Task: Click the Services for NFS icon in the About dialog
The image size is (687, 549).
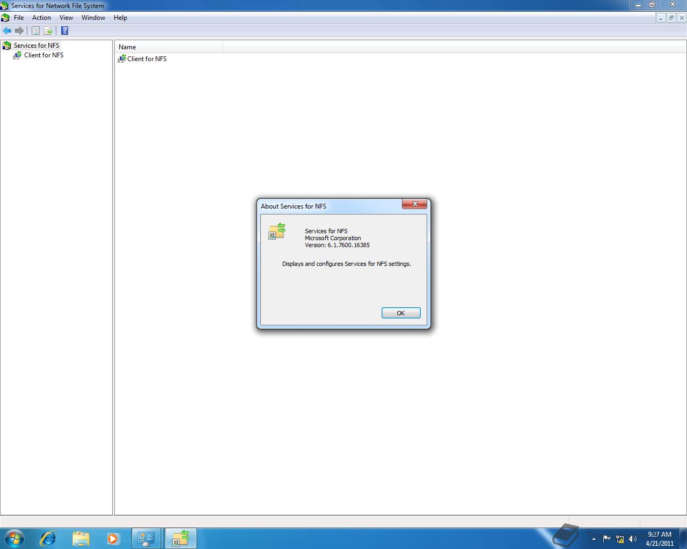Action: click(x=277, y=232)
